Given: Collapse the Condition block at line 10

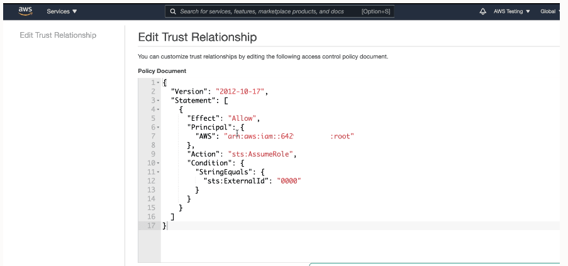Looking at the screenshot, I should [158, 163].
